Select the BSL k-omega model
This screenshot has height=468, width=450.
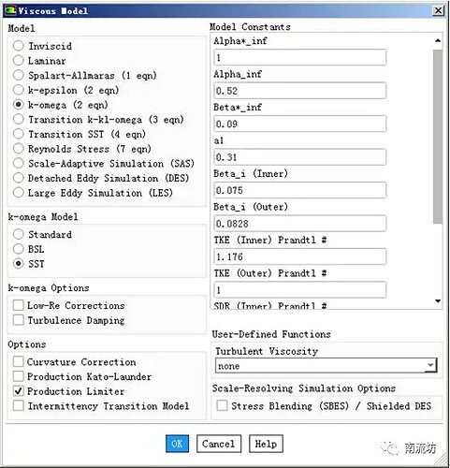[19, 249]
